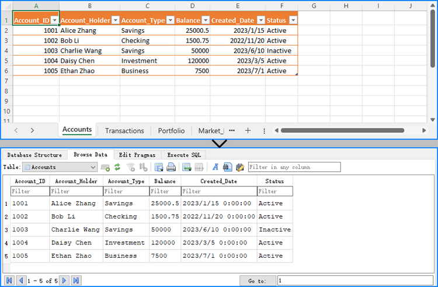Sort by Status header in database table
The height and width of the screenshot is (287, 438).
click(x=275, y=181)
